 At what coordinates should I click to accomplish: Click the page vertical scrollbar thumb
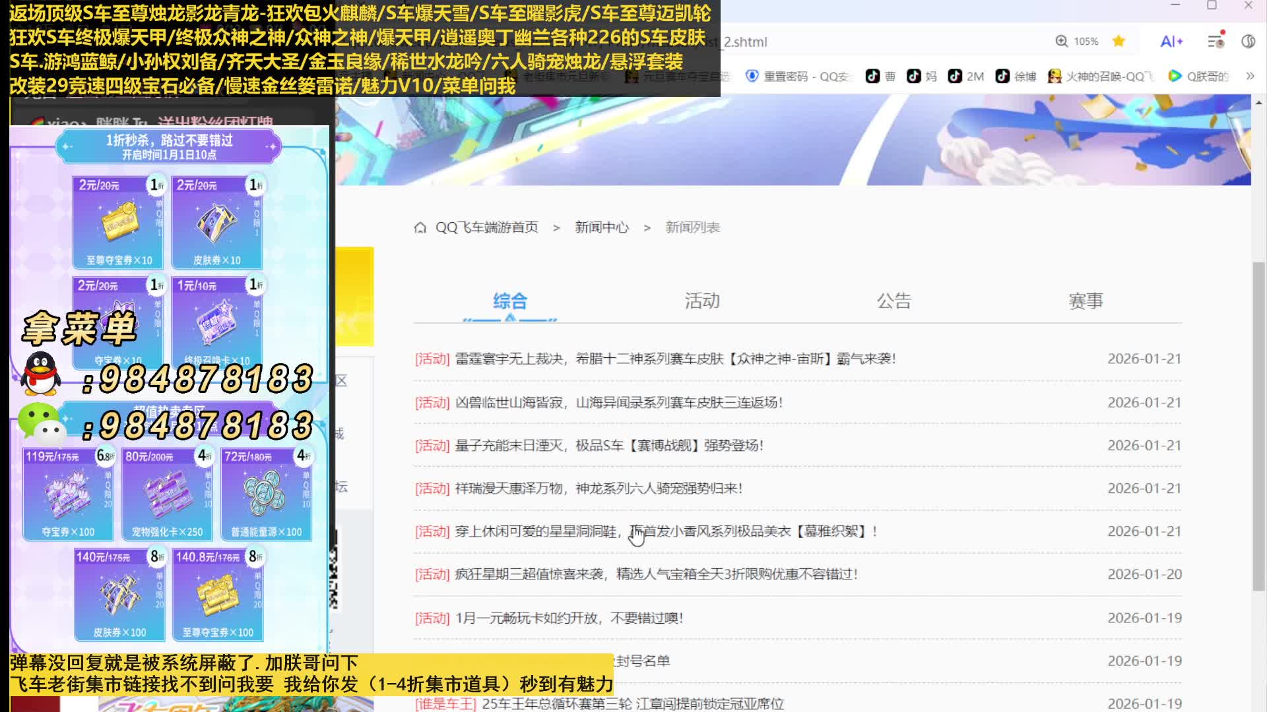[x=1258, y=425]
